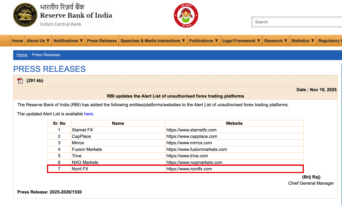Click the Name column header

pyautogui.click(x=118, y=123)
